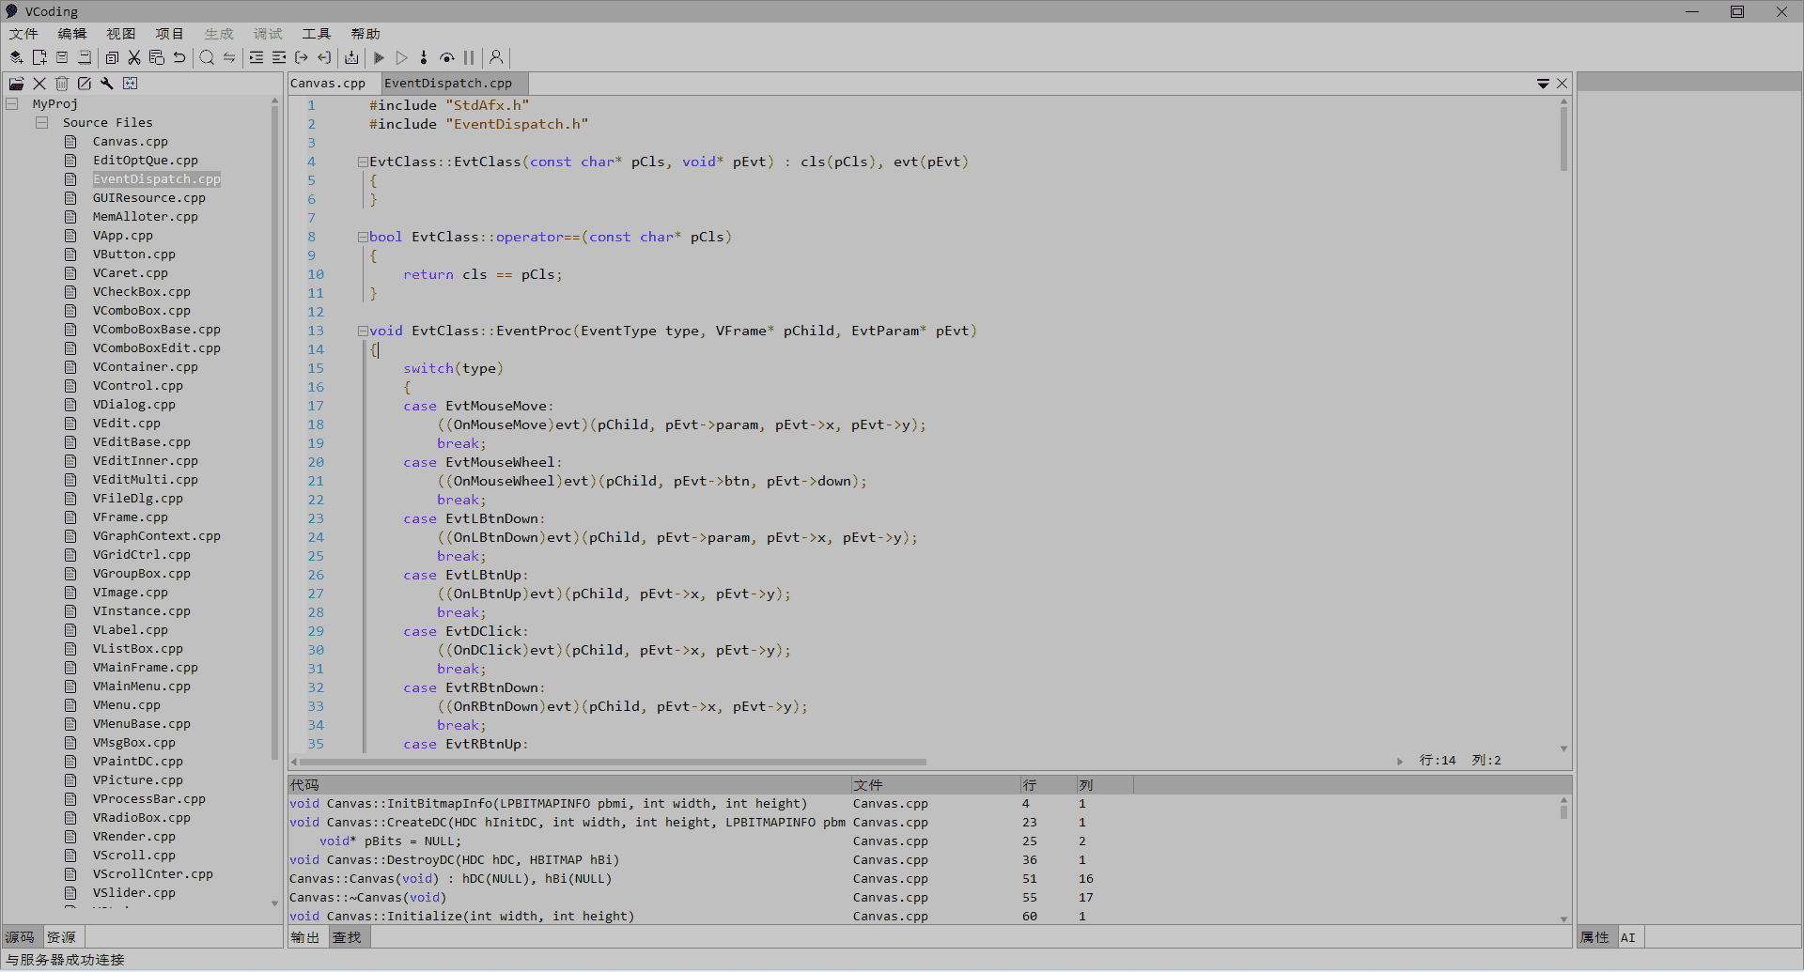The width and height of the screenshot is (1804, 972).
Task: Select the 源码 panel tab
Action: tap(21, 937)
